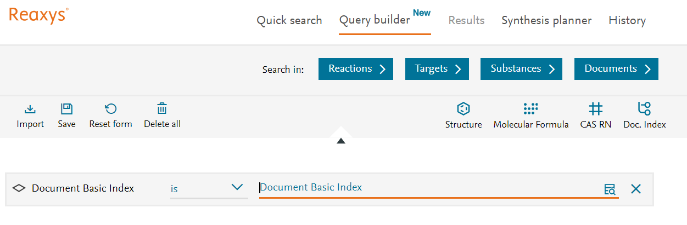Switch to the Quick search tab

point(289,21)
